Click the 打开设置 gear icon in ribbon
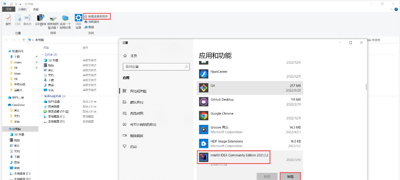Image resolution: width=400 pixels, height=180 pixels. pos(78,18)
